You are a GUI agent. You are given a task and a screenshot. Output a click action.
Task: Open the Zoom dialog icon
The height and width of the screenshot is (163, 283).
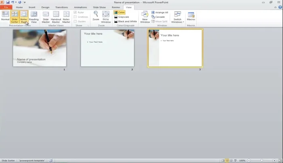[x=96, y=16]
